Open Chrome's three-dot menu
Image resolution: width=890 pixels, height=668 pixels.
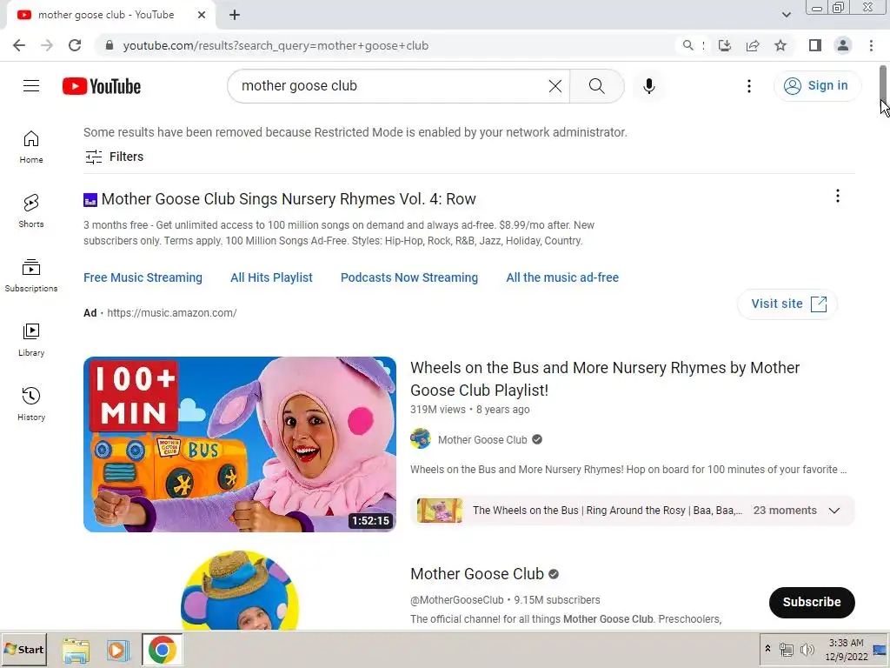(x=871, y=45)
